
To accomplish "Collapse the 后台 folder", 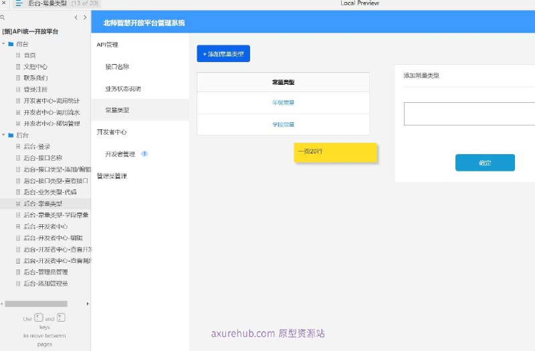I will point(3,135).
